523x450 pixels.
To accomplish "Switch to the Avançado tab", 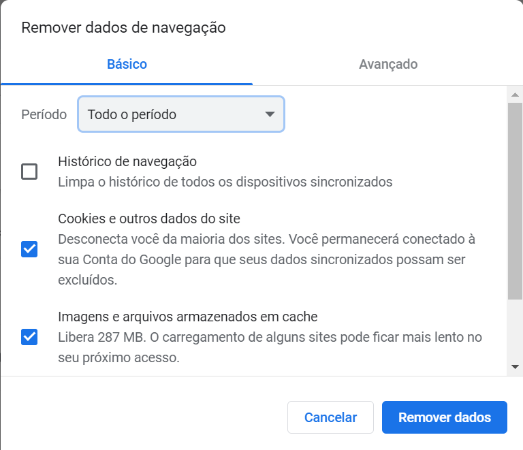I will click(388, 65).
